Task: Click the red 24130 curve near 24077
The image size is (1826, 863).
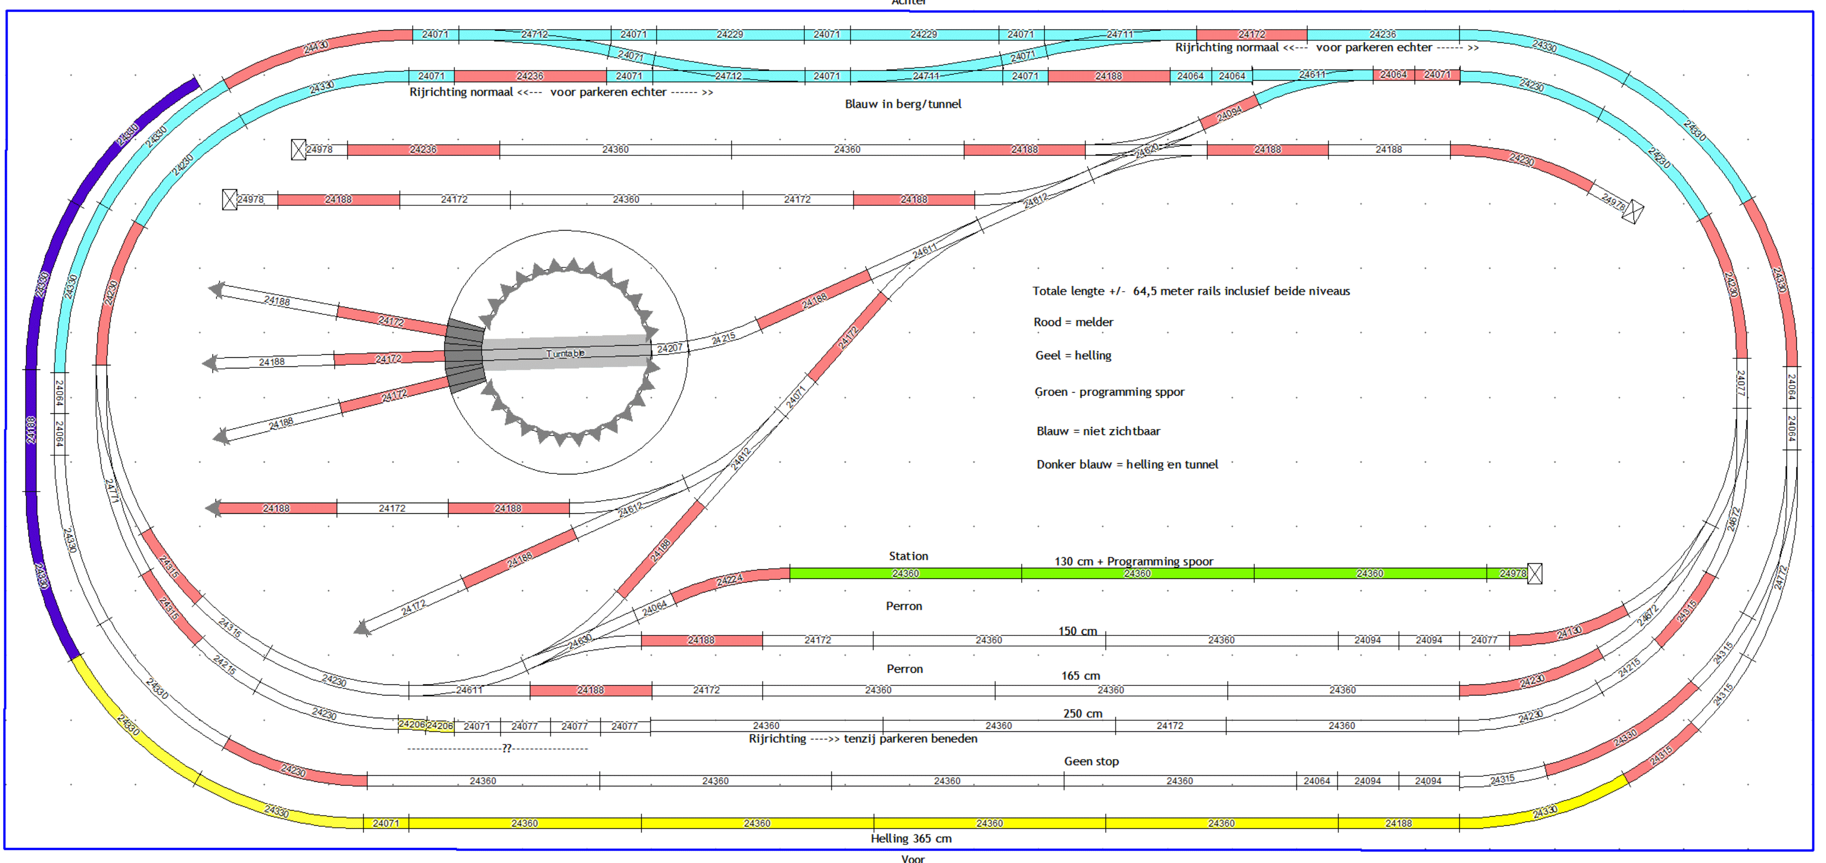Action: 1568,628
